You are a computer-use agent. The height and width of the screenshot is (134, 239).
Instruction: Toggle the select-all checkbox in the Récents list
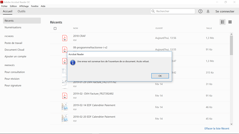55,28
